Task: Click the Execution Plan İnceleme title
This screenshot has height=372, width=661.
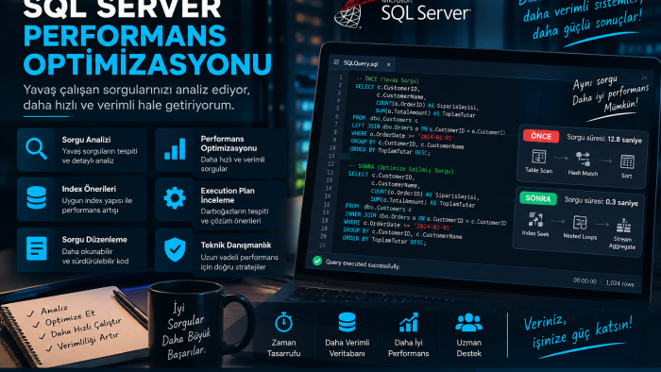Action: 228,195
